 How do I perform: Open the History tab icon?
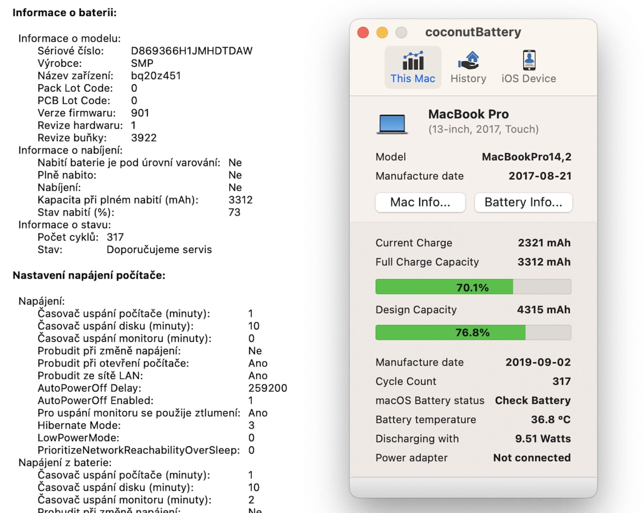coord(468,60)
